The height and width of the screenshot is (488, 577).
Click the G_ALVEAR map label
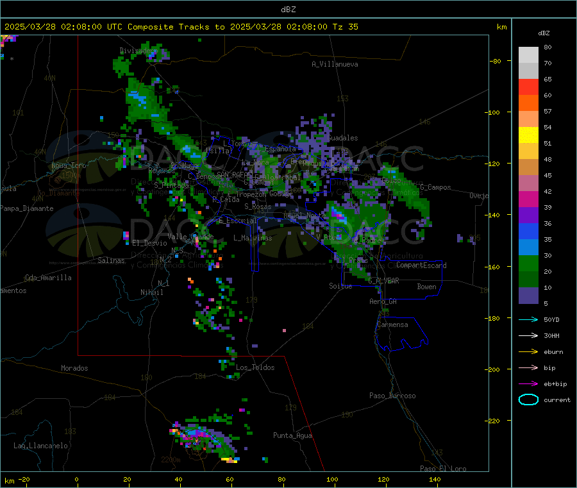[383, 281]
